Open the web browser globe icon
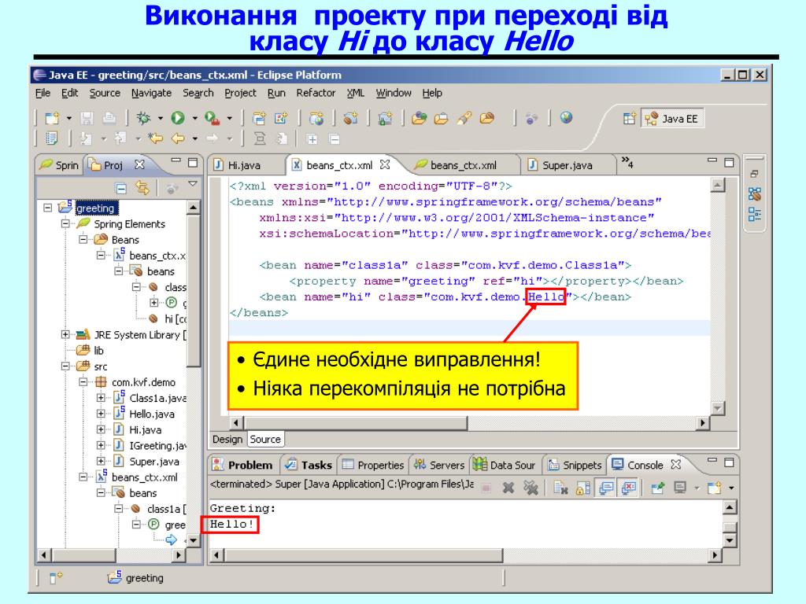This screenshot has width=806, height=604. tap(566, 118)
